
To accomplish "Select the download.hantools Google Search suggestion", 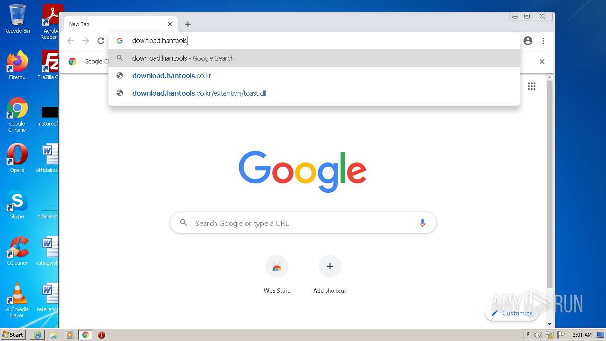I will 314,58.
